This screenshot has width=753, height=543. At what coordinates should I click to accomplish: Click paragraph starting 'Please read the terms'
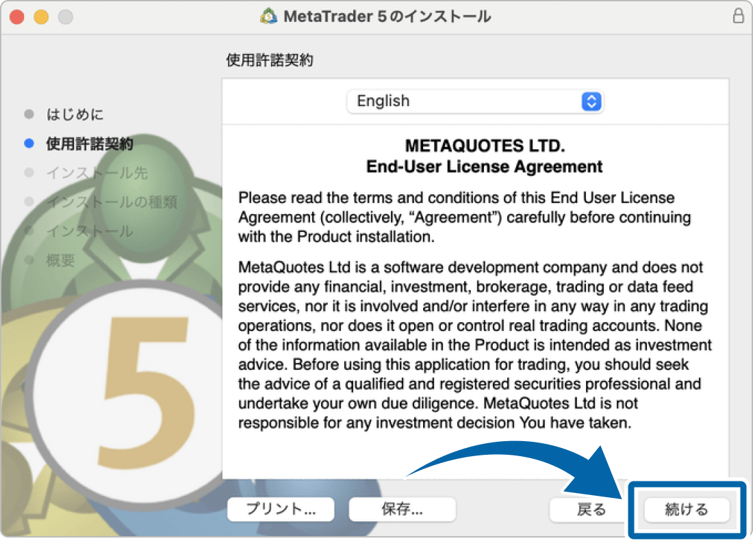[464, 217]
